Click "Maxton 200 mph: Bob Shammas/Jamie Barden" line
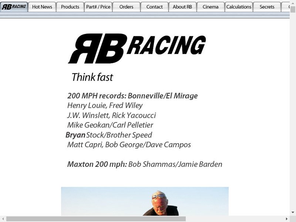 click(x=145, y=164)
